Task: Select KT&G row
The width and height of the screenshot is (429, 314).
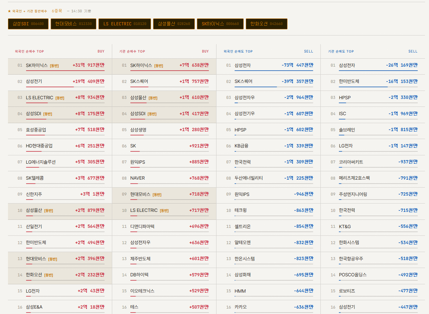Action: (x=373, y=228)
